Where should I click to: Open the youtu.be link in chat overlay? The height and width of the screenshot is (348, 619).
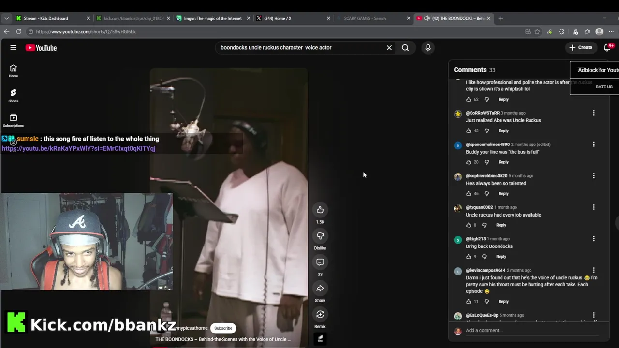(78, 148)
